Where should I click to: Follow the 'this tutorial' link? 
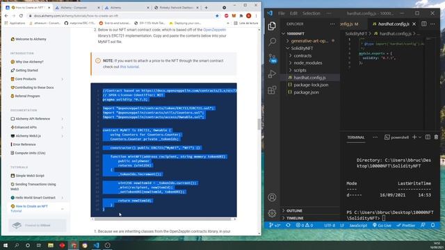point(129,67)
